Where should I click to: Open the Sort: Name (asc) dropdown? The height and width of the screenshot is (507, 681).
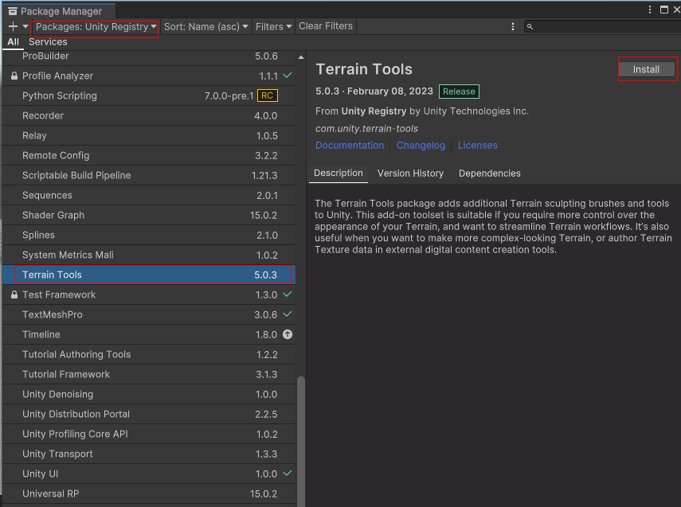[205, 27]
